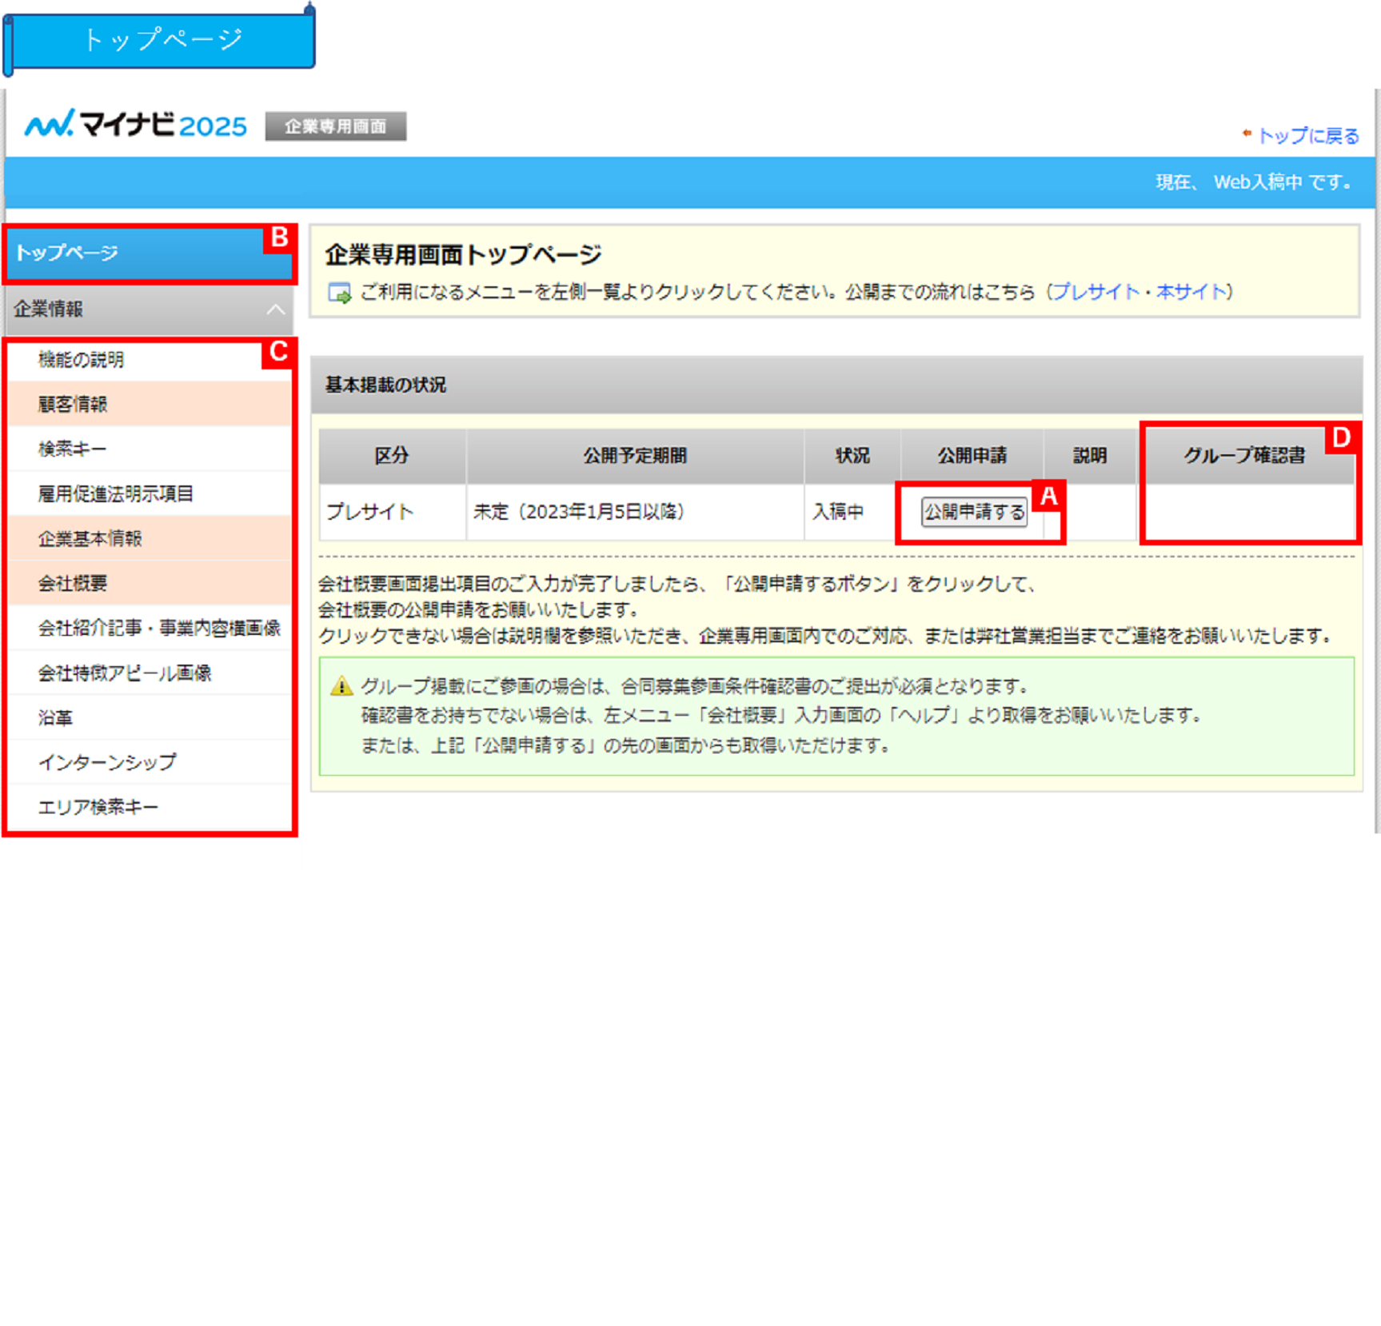This screenshot has width=1381, height=1326.
Task: Open 機能の説明 menu item
Action: coord(150,360)
